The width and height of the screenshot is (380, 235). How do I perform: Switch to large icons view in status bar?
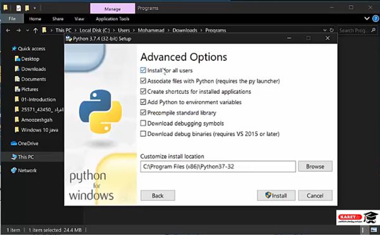tap(374, 229)
